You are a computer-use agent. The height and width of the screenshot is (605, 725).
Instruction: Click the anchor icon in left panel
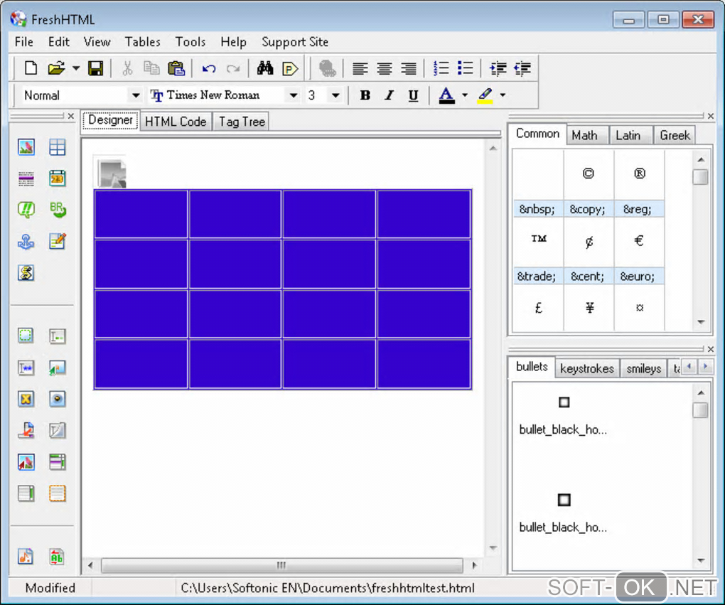tap(26, 241)
